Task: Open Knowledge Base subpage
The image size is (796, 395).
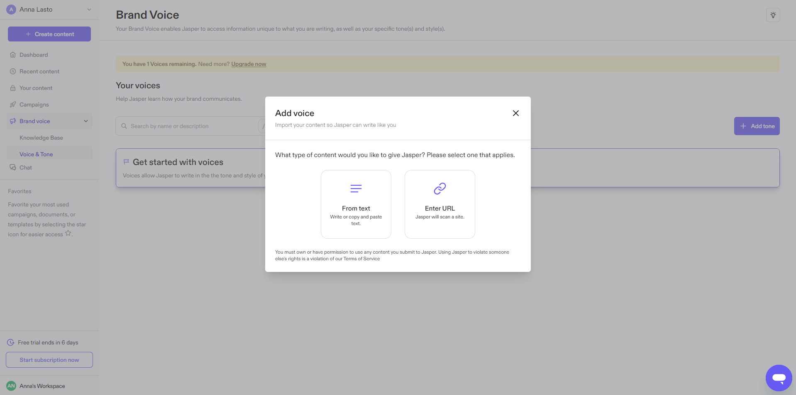Action: click(41, 138)
